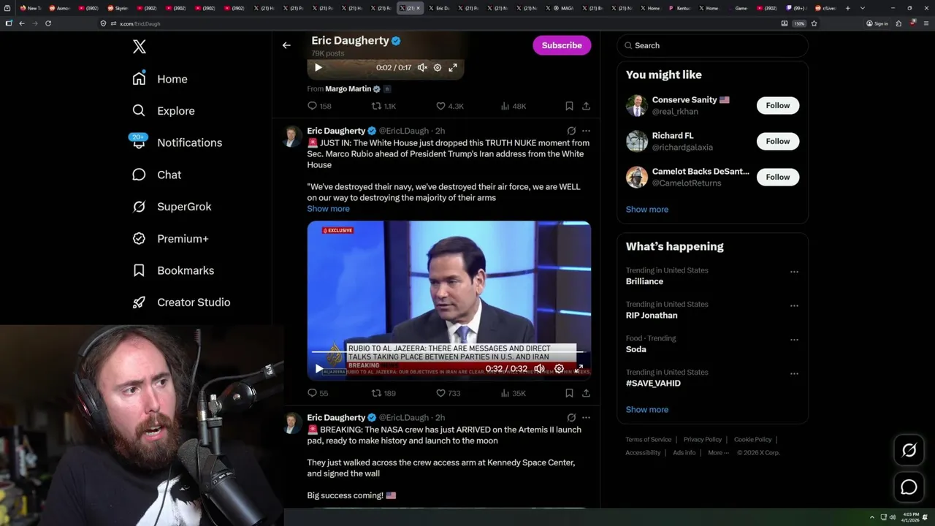Open more options for Brilliance trend

pos(794,272)
